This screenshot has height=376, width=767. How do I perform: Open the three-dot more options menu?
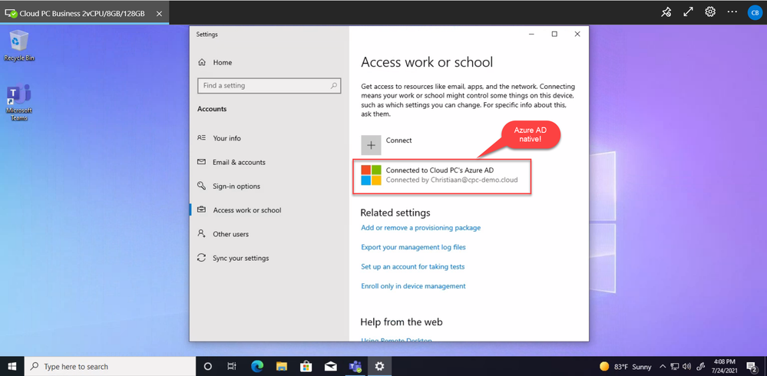tap(732, 12)
